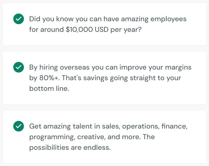Select the "Did you know" employees card

click(x=105, y=24)
